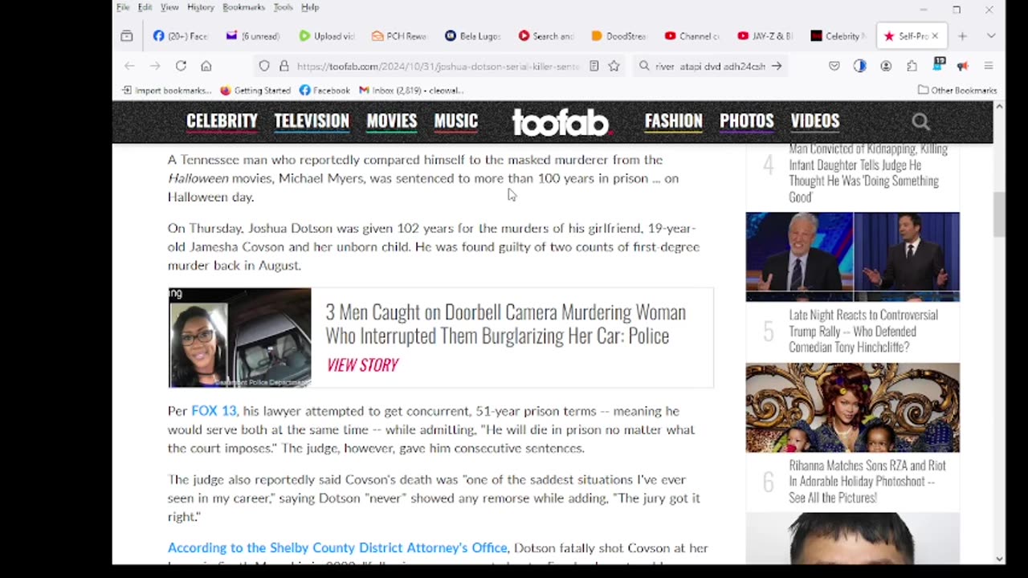Click the Rihanna holiday photoshoot thumbnail
The height and width of the screenshot is (578, 1028).
(x=852, y=408)
